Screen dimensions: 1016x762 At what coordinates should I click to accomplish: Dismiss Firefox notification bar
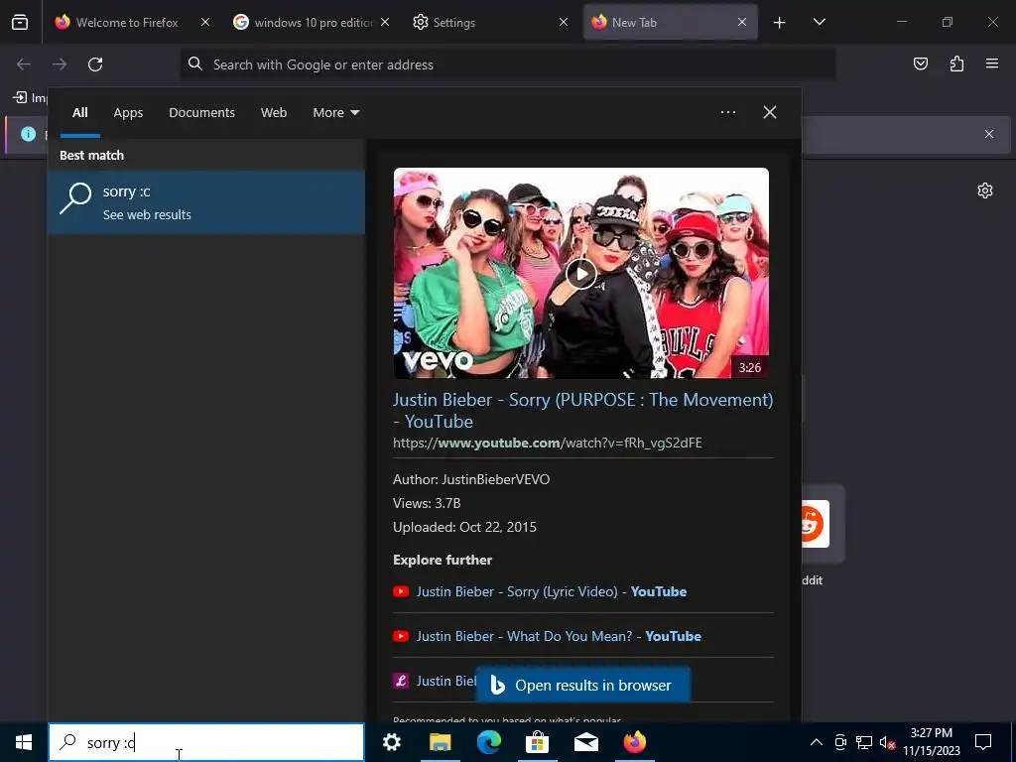point(989,134)
